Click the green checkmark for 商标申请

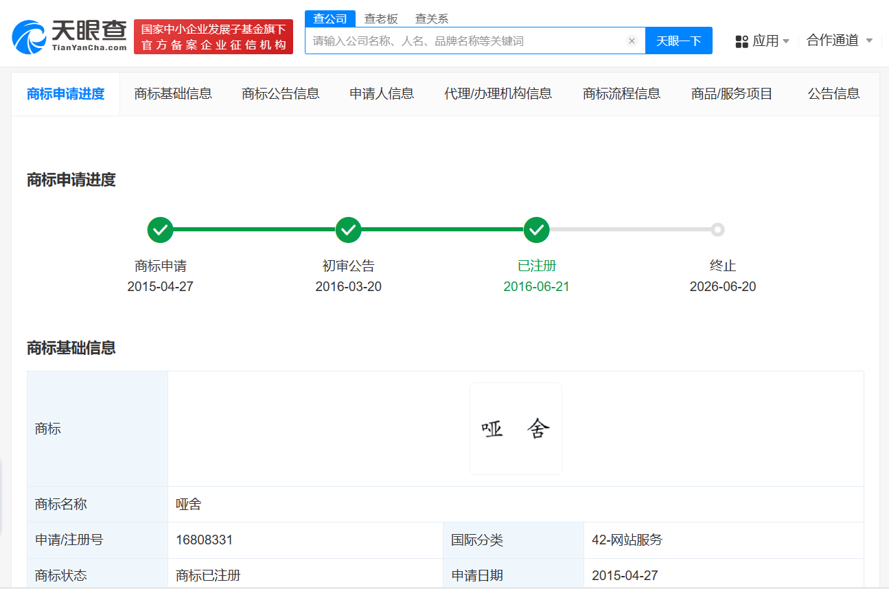pyautogui.click(x=160, y=229)
